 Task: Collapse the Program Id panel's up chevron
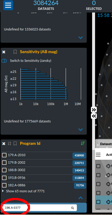tap(81, 198)
